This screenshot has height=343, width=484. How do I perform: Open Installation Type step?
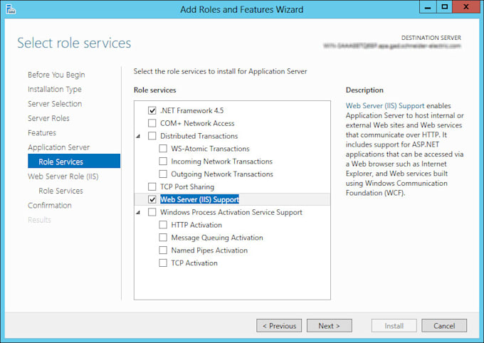click(x=55, y=89)
